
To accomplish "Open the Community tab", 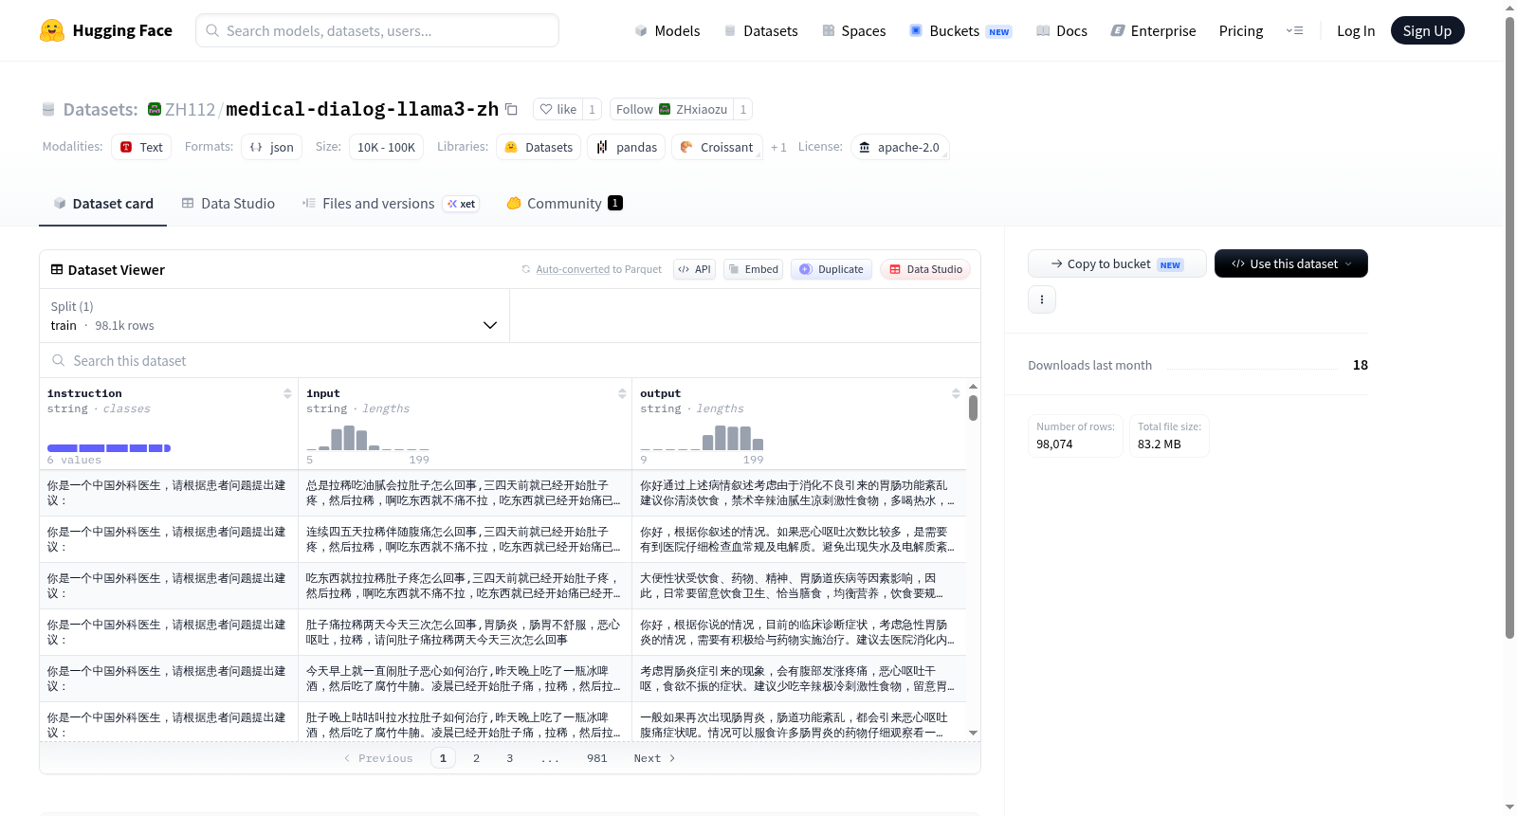I will tap(565, 203).
